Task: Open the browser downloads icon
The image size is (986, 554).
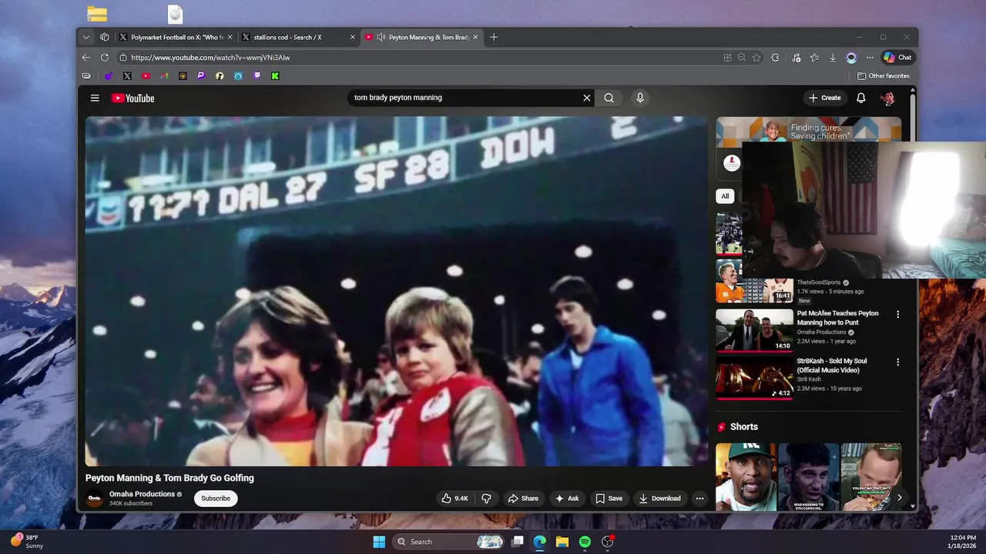Action: tap(833, 58)
